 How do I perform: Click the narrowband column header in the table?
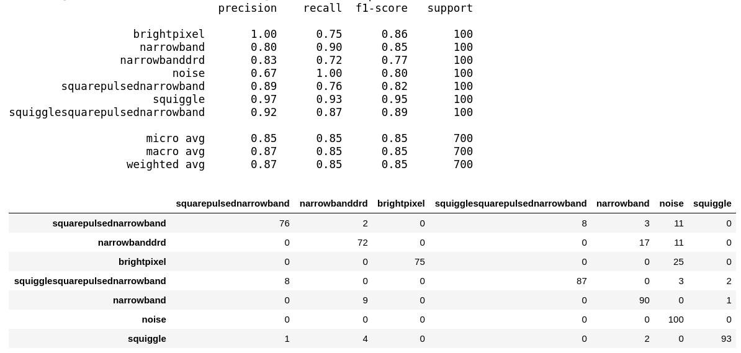pyautogui.click(x=622, y=203)
